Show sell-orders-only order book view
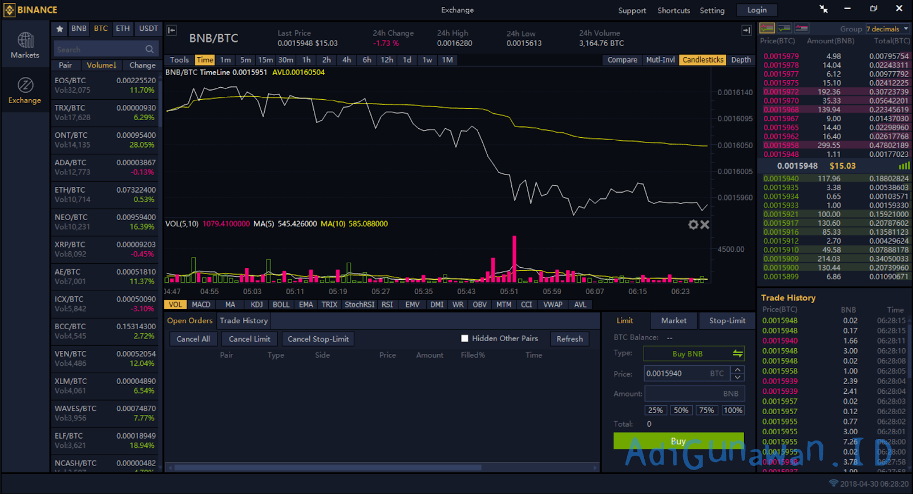 pos(802,28)
